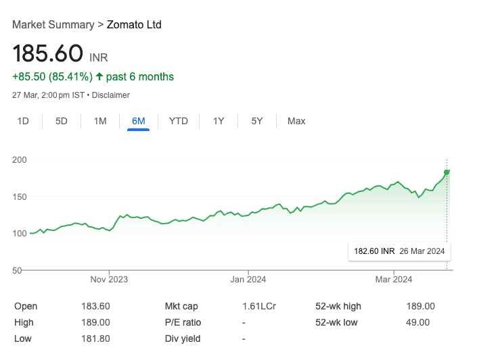Select the active 6M tab
Image resolution: width=477 pixels, height=354 pixels.
(139, 121)
